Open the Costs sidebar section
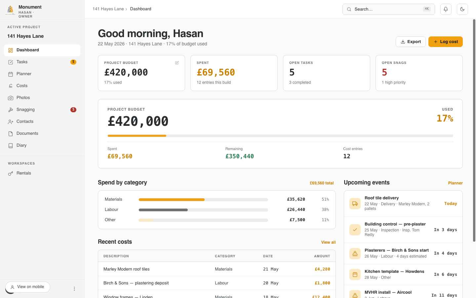Screen dimensions: 476x298 (x=42, y=86)
